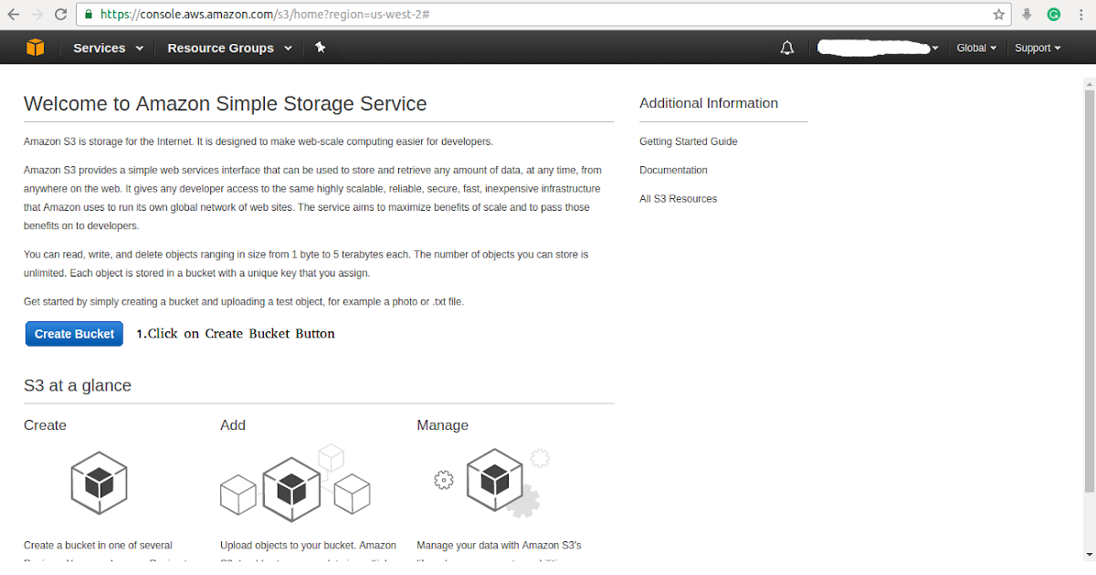Expand the Support dropdown
This screenshot has width=1096, height=575.
[x=1037, y=47]
